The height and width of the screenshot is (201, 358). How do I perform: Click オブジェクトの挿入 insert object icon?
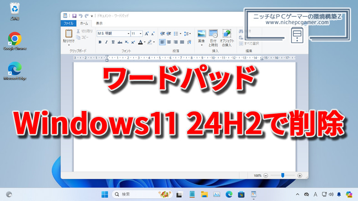(x=227, y=34)
